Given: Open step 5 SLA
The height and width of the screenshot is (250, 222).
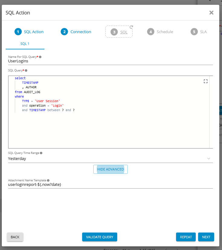Looking at the screenshot, I should [199, 32].
